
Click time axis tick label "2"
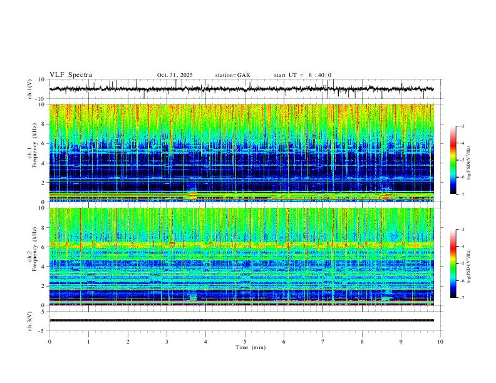[128, 342]
